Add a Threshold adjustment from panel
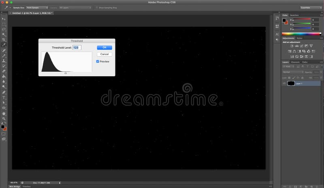This screenshot has width=324, height=188. tap(301, 57)
